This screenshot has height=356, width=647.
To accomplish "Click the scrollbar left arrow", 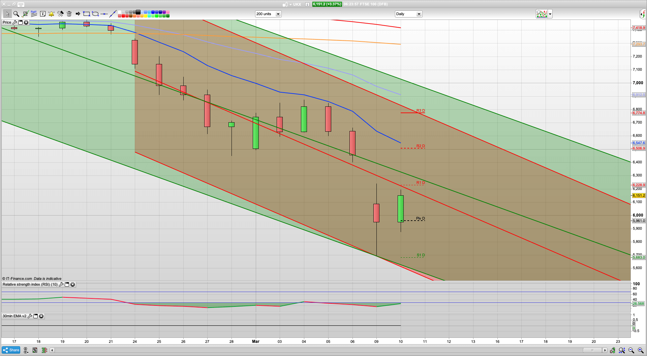I will (x=52, y=350).
